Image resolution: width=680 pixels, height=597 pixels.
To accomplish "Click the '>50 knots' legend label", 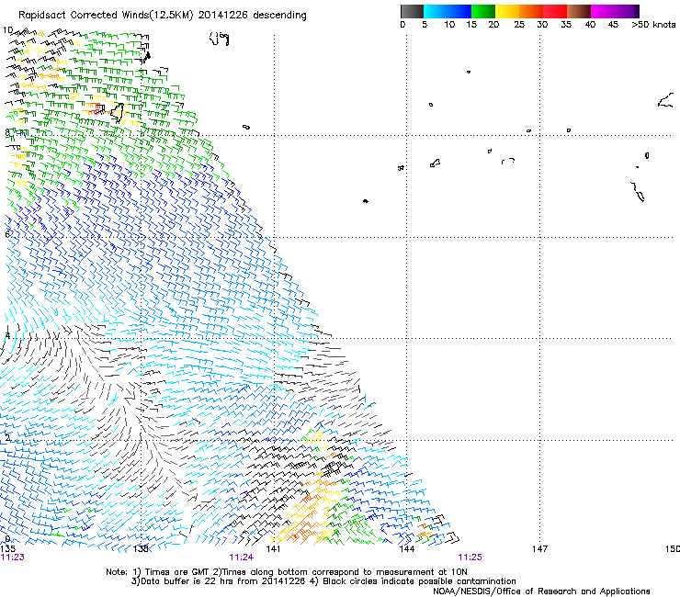I will [x=653, y=25].
